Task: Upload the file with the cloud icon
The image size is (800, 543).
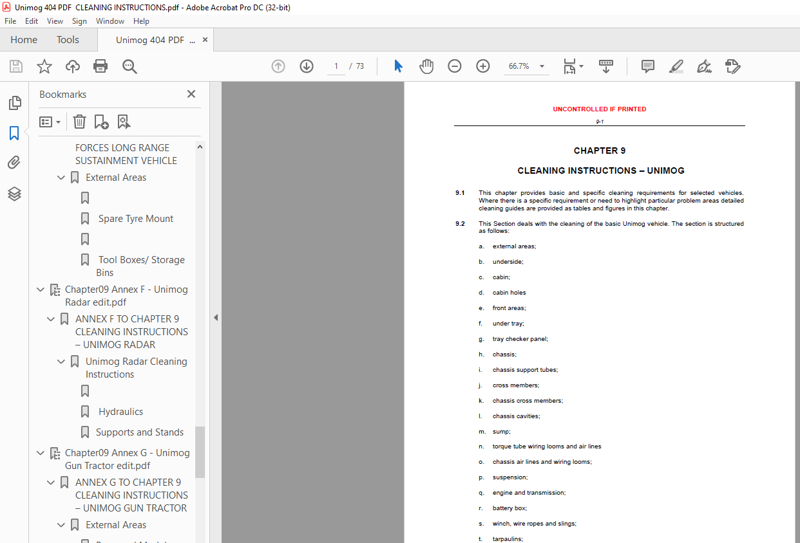Action: click(x=73, y=66)
